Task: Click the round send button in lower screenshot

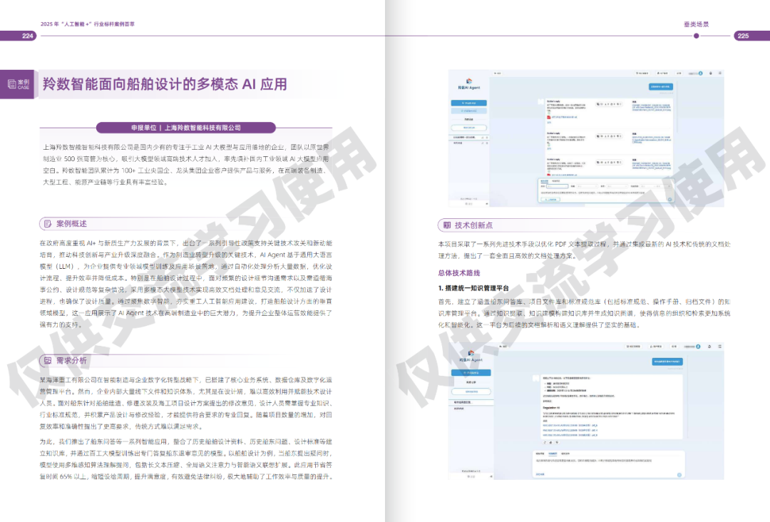Action: (679, 475)
